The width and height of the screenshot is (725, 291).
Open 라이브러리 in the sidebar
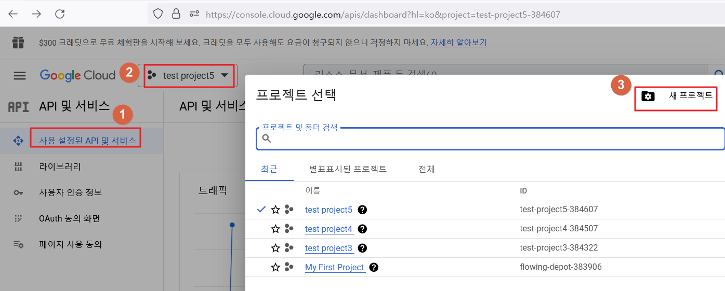tap(60, 167)
